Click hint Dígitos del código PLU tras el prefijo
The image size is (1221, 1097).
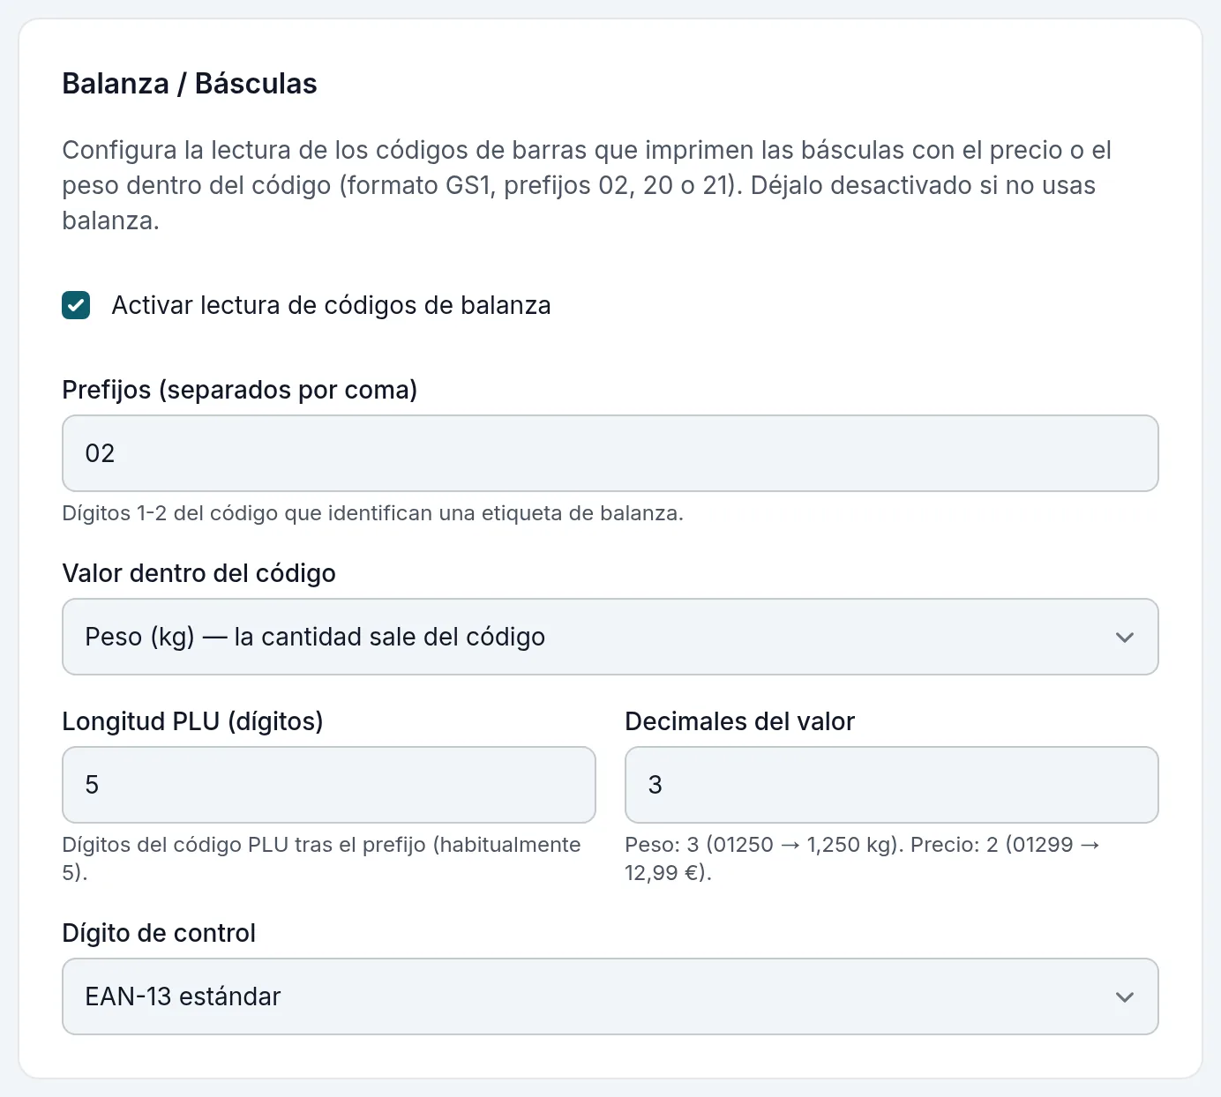coord(321,859)
